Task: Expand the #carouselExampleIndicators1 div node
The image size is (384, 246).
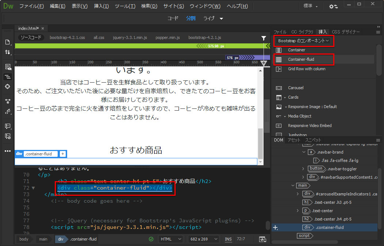Action: click(x=298, y=194)
